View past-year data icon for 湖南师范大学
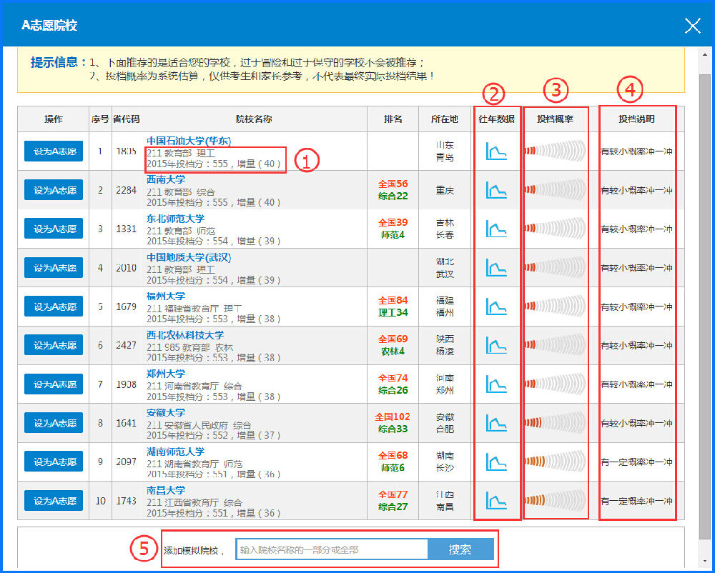715x573 pixels. click(495, 462)
